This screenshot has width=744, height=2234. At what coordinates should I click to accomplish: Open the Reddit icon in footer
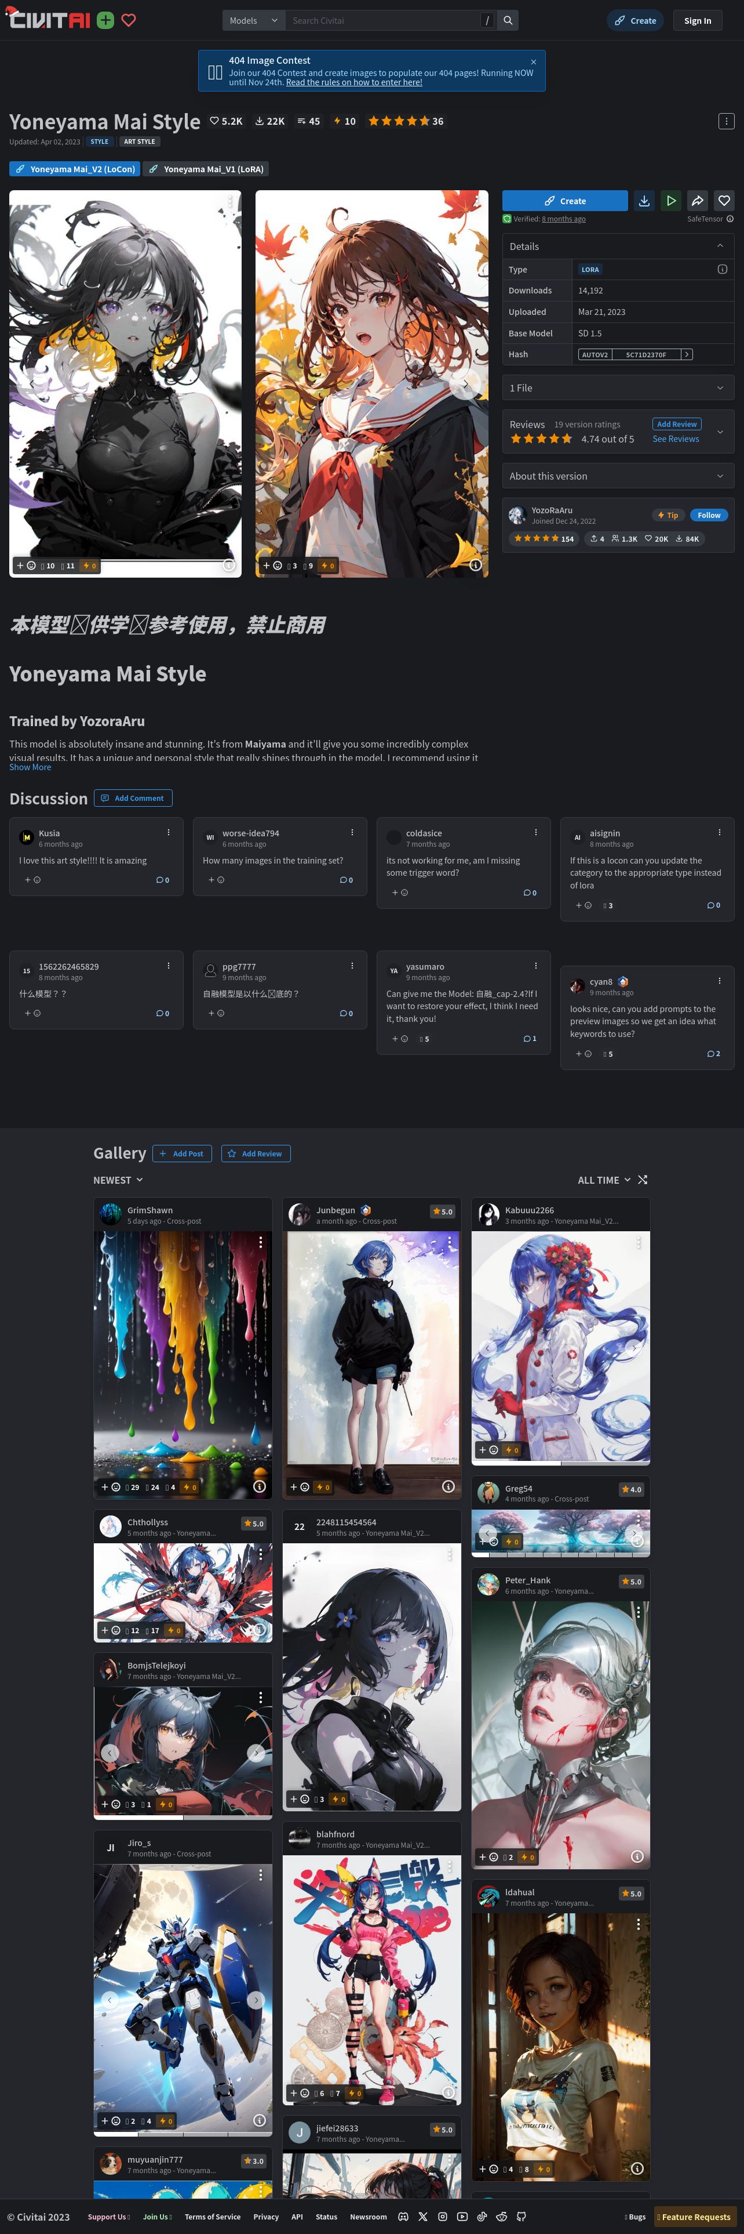coord(501,2216)
